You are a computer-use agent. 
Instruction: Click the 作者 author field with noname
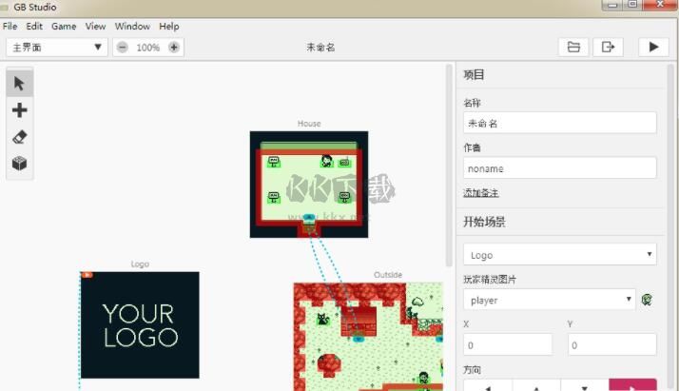coord(559,168)
